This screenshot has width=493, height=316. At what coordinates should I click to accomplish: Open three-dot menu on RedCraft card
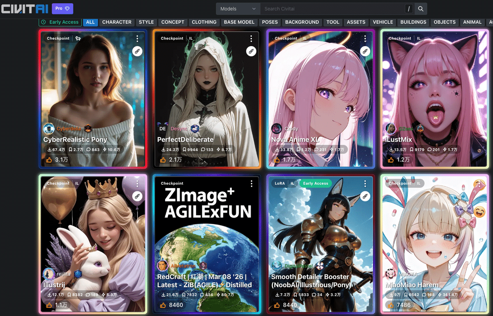point(251,183)
